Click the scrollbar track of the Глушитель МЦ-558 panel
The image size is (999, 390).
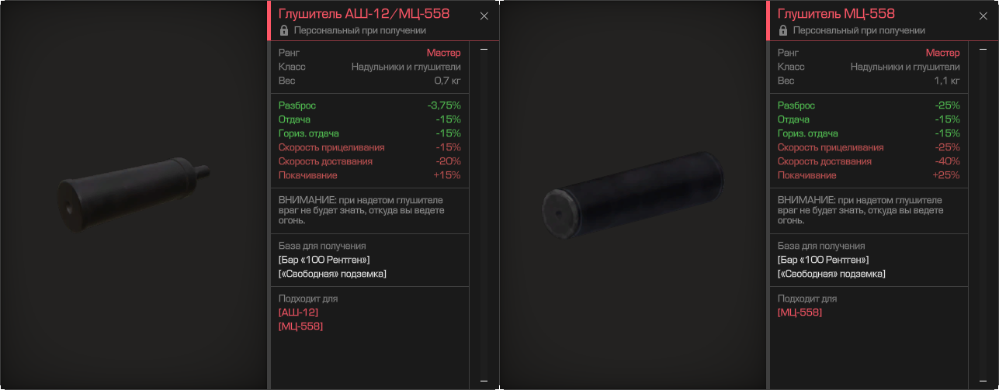(983, 215)
